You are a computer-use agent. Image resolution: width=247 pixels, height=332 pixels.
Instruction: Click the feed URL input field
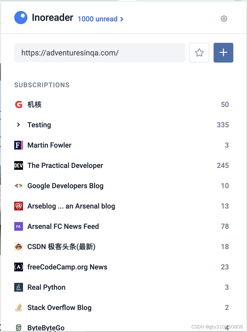(100, 53)
